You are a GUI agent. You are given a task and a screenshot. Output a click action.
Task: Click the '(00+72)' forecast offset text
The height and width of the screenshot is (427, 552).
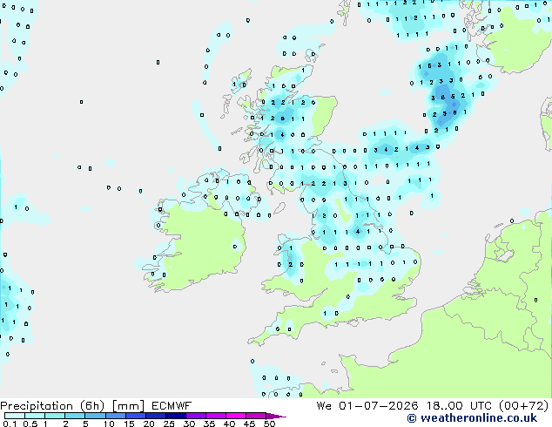point(524,406)
